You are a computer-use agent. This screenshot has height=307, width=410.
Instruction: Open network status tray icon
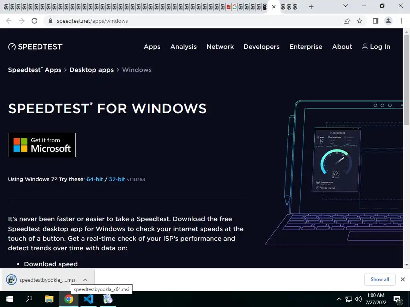(349, 299)
